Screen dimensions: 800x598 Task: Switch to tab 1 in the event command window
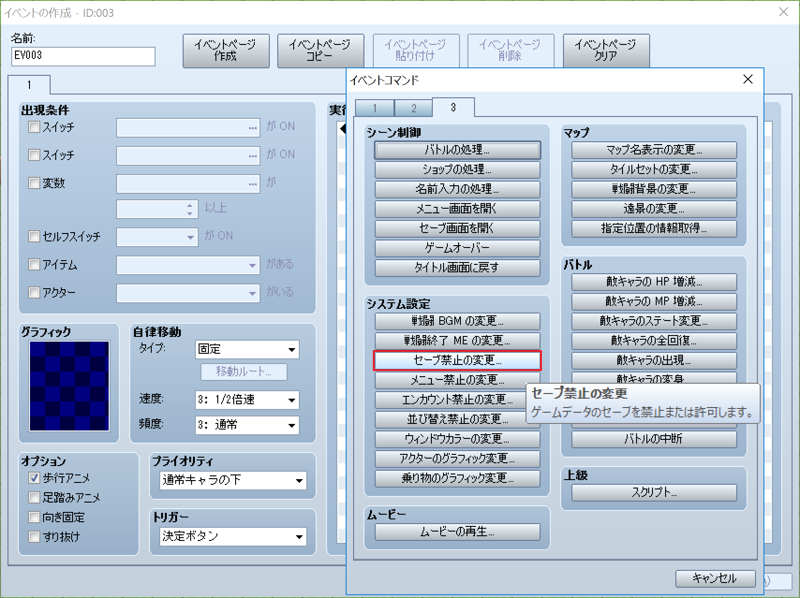[x=374, y=108]
